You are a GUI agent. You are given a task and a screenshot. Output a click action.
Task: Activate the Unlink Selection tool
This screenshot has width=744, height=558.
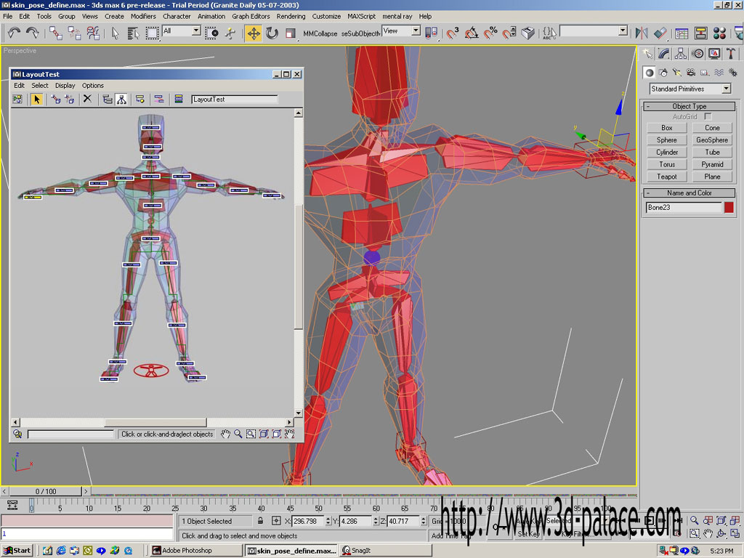pos(74,33)
